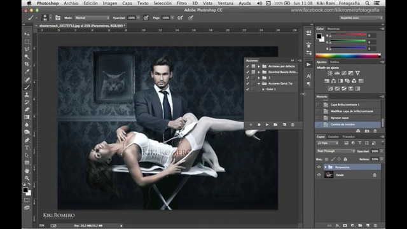
Task: Select the Gradient tool
Action: point(27,117)
